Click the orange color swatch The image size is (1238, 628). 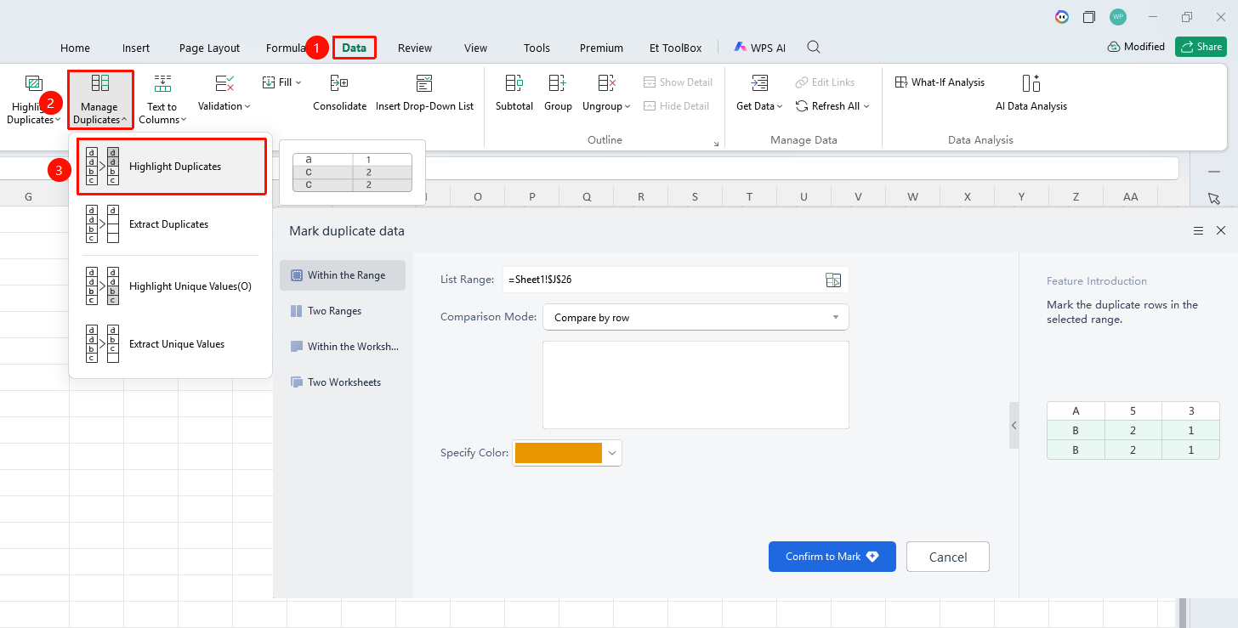pyautogui.click(x=559, y=453)
